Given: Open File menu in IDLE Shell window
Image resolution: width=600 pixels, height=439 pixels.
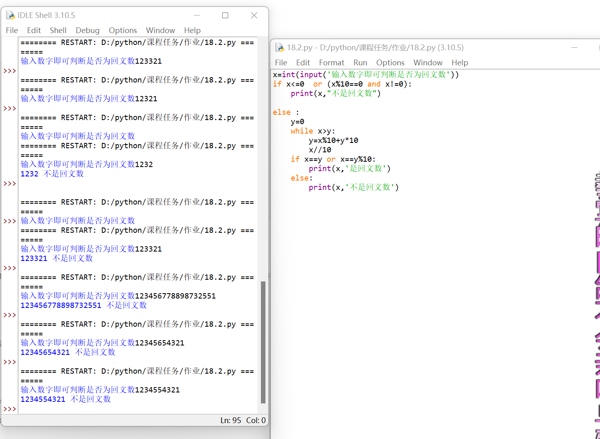Looking at the screenshot, I should pyautogui.click(x=12, y=30).
